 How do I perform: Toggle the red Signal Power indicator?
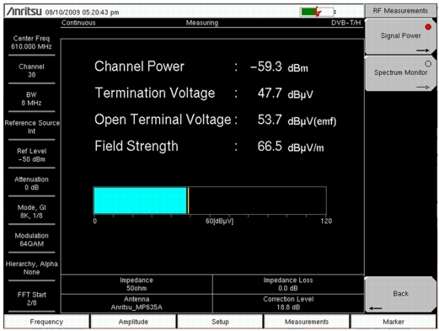[x=428, y=27]
